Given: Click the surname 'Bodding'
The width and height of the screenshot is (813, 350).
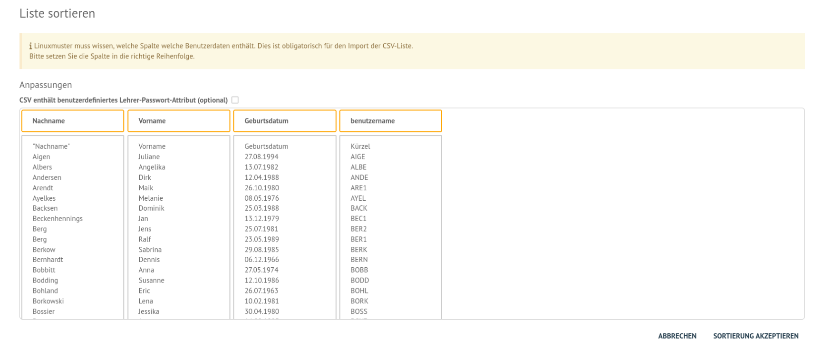Looking at the screenshot, I should click(x=45, y=281).
